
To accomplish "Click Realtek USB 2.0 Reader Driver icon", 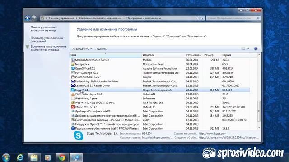I will pyautogui.click(x=73, y=85).
